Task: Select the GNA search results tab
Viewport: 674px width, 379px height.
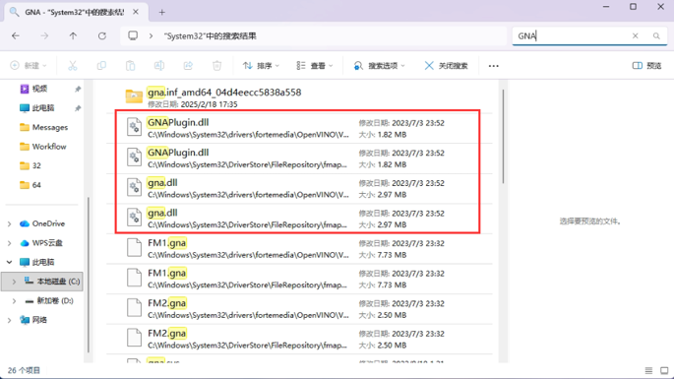Action: pos(74,12)
